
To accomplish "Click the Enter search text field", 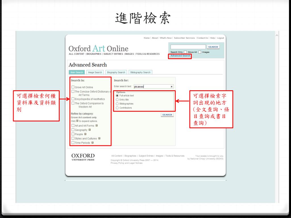I will click(154, 87).
